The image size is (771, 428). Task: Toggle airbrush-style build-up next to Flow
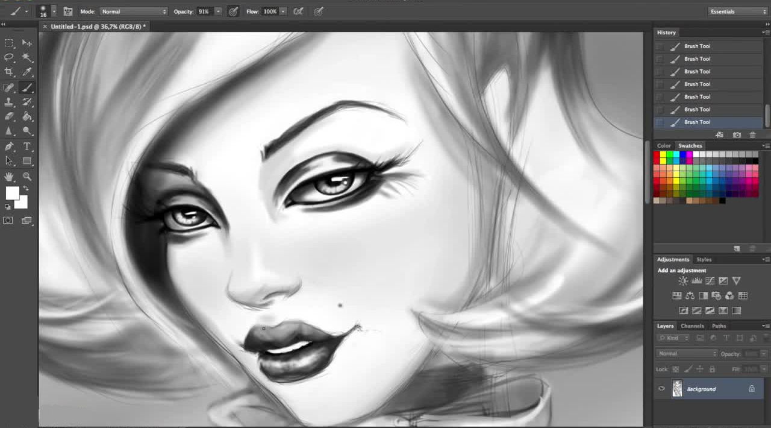[x=298, y=11]
